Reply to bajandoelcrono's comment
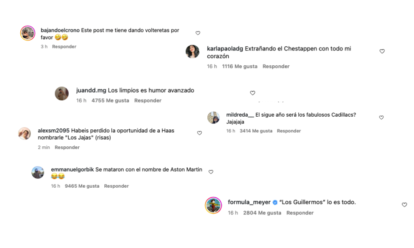414x248 pixels. pos(64,47)
